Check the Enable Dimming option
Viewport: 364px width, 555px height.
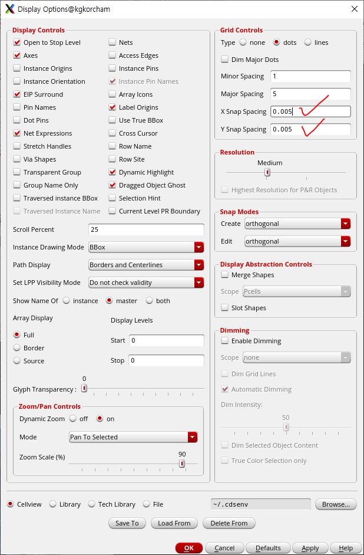coord(224,341)
